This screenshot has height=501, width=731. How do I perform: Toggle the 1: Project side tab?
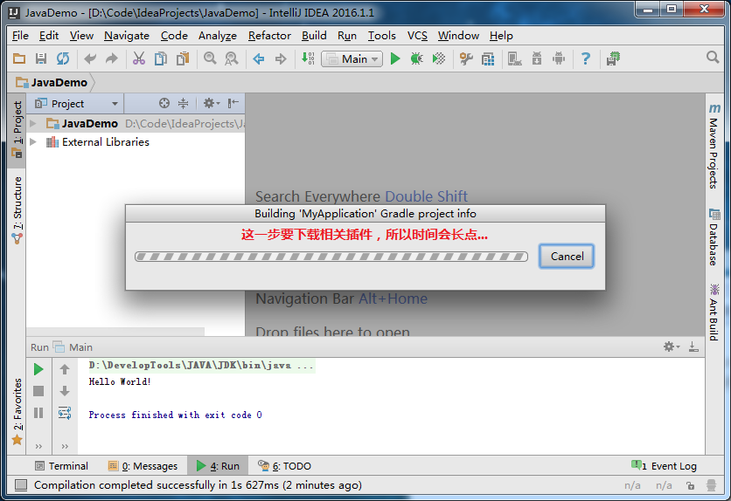click(17, 130)
